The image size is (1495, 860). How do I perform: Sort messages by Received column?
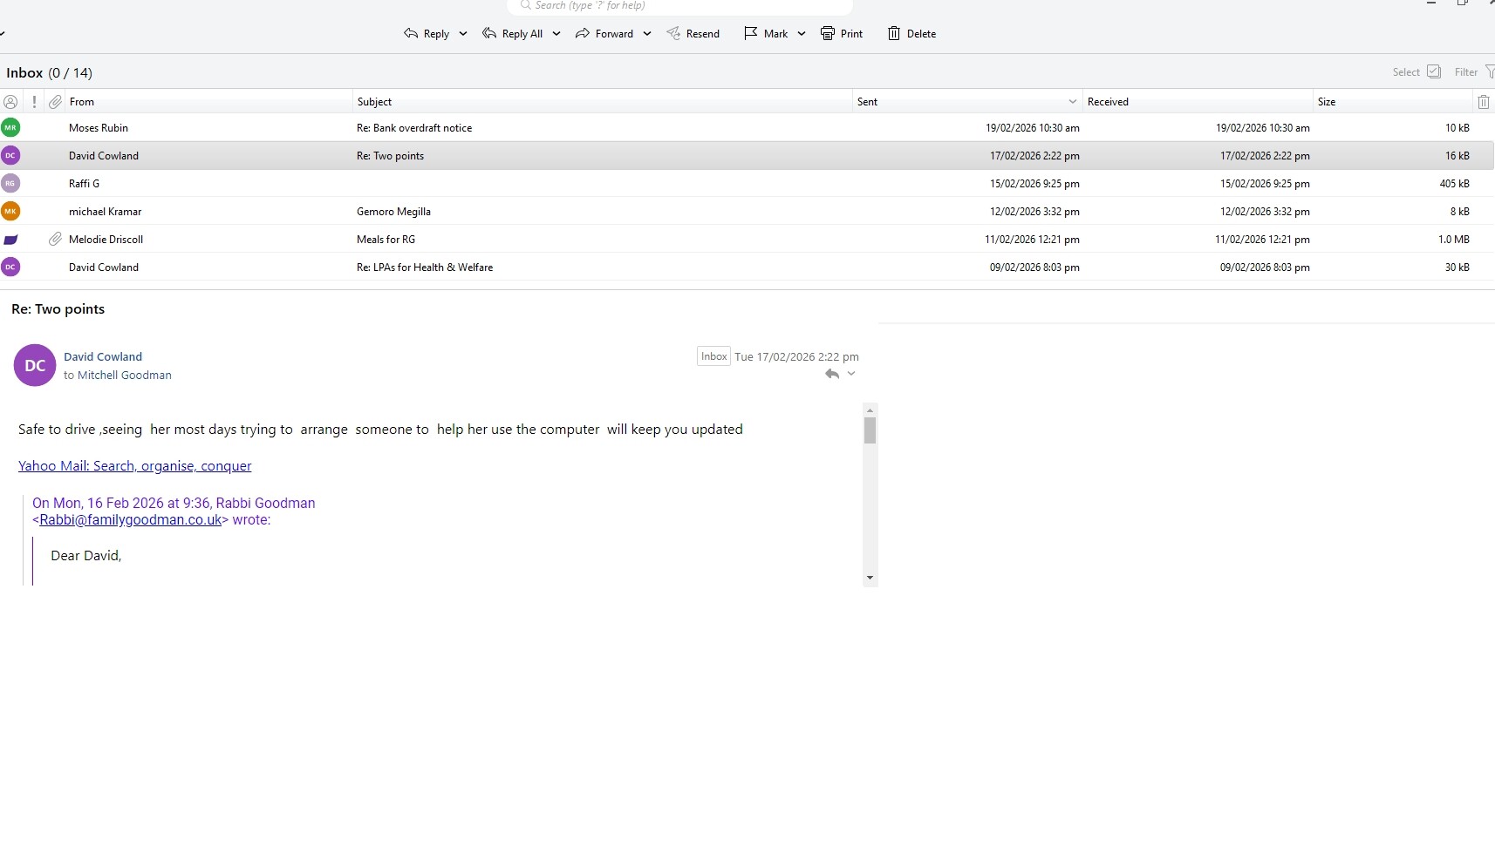[1108, 102]
